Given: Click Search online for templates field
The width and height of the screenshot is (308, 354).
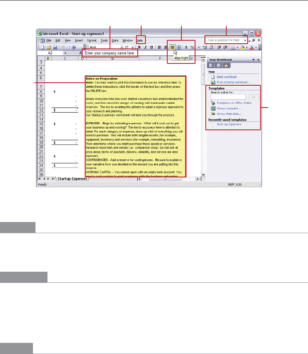Looking at the screenshot, I should coord(228,97).
